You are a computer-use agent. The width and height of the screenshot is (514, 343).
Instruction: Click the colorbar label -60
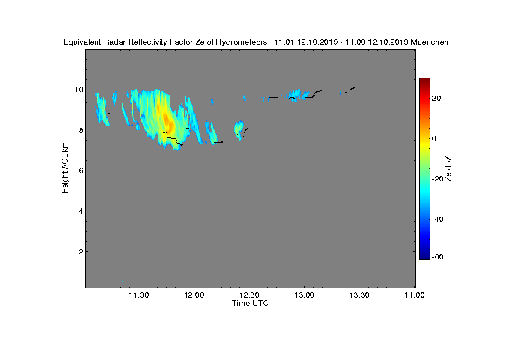437,257
